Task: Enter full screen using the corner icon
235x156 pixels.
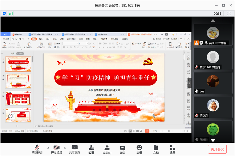Action: click(229, 13)
